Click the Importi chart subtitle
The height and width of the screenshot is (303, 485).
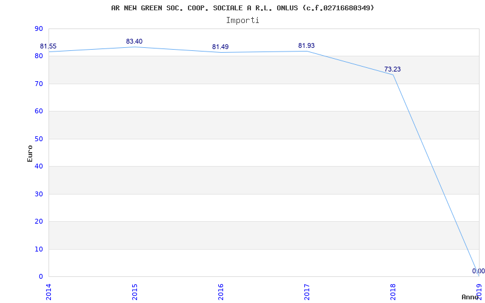242,21
